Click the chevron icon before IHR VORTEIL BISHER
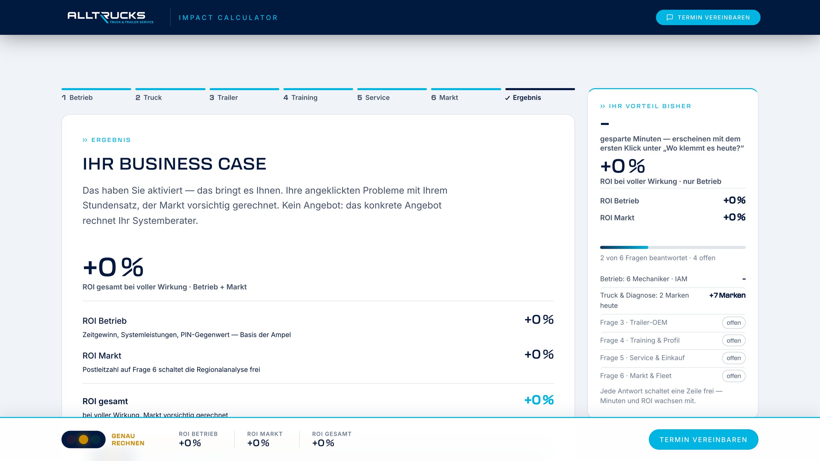The image size is (820, 461). pyautogui.click(x=603, y=106)
